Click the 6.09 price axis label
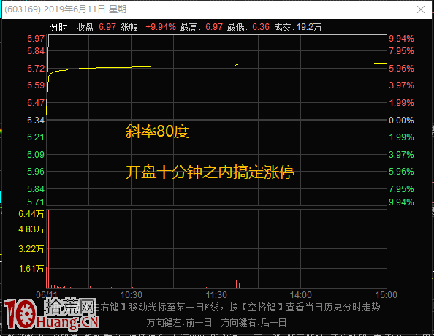Viewport: 434px width, 336px height. pos(36,154)
